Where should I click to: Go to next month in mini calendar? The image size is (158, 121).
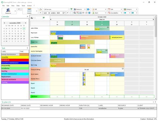26,23
